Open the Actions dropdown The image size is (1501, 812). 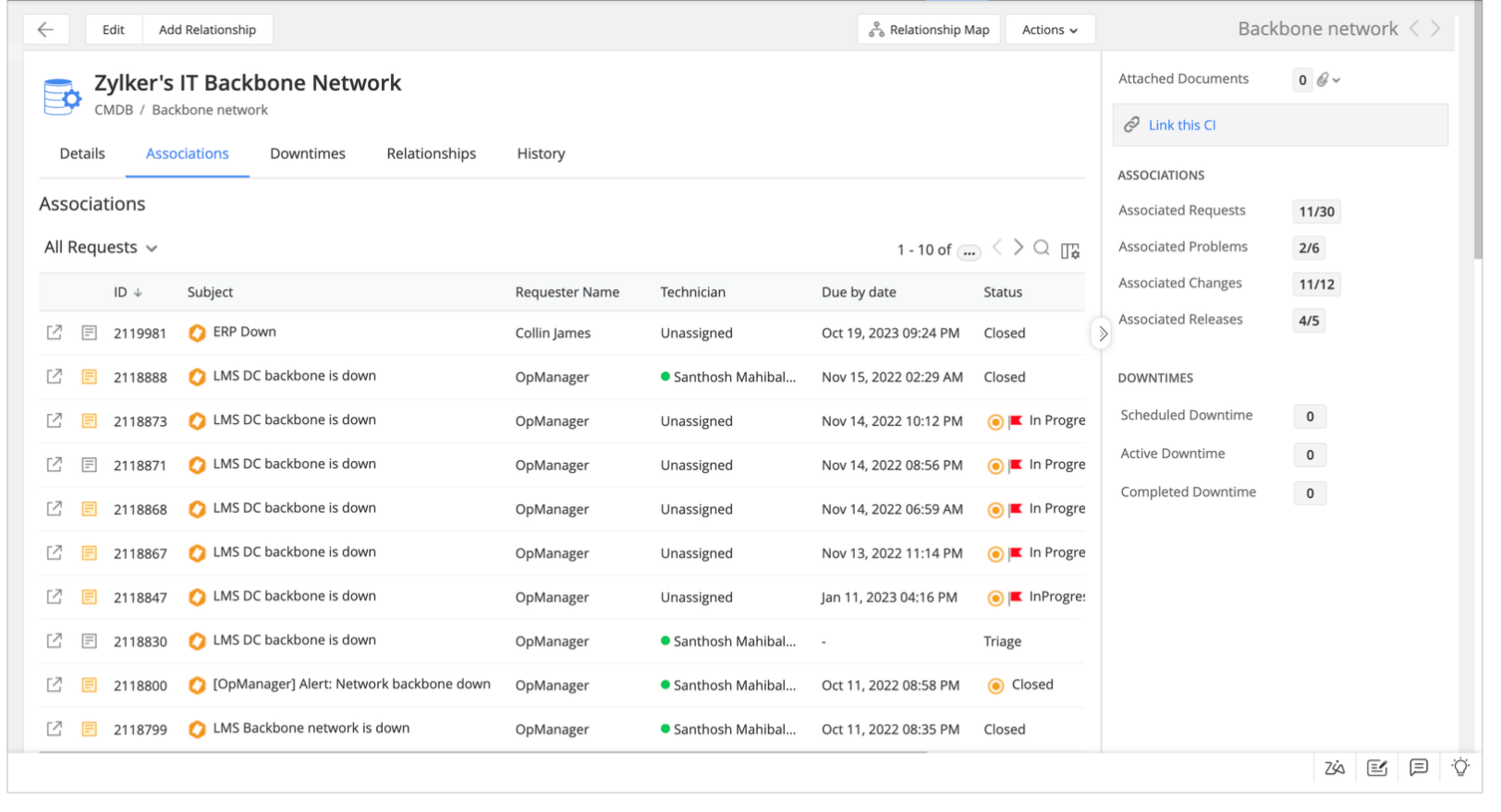(1050, 30)
